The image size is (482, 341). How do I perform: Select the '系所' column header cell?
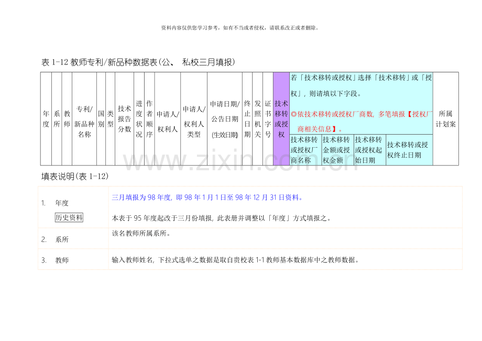point(57,119)
